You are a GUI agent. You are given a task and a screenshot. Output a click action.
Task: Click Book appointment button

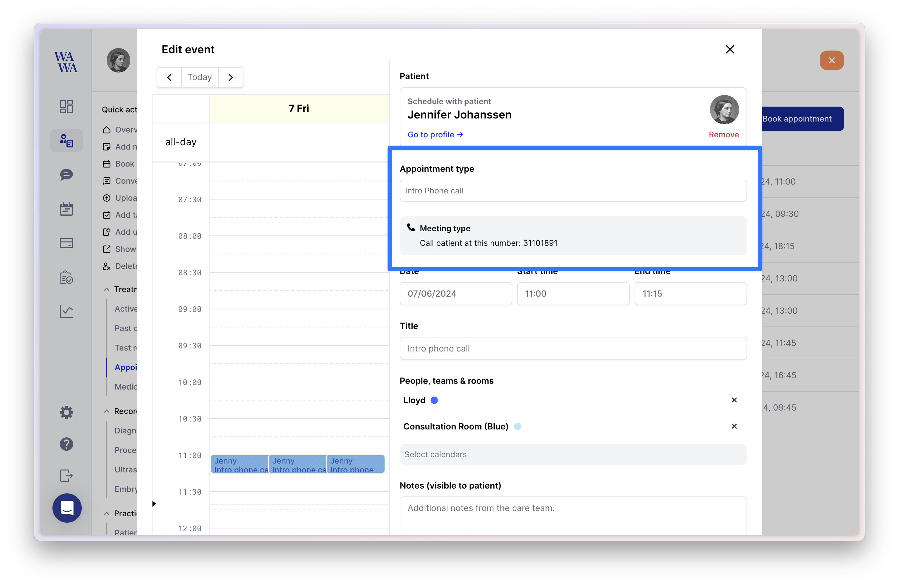click(x=797, y=118)
